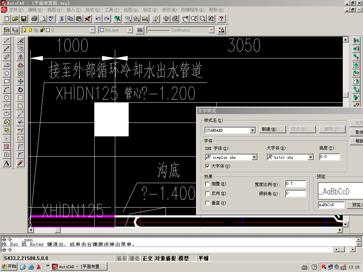Open print preview icon
Viewport: 363px width, 272px height.
[x=43, y=19]
